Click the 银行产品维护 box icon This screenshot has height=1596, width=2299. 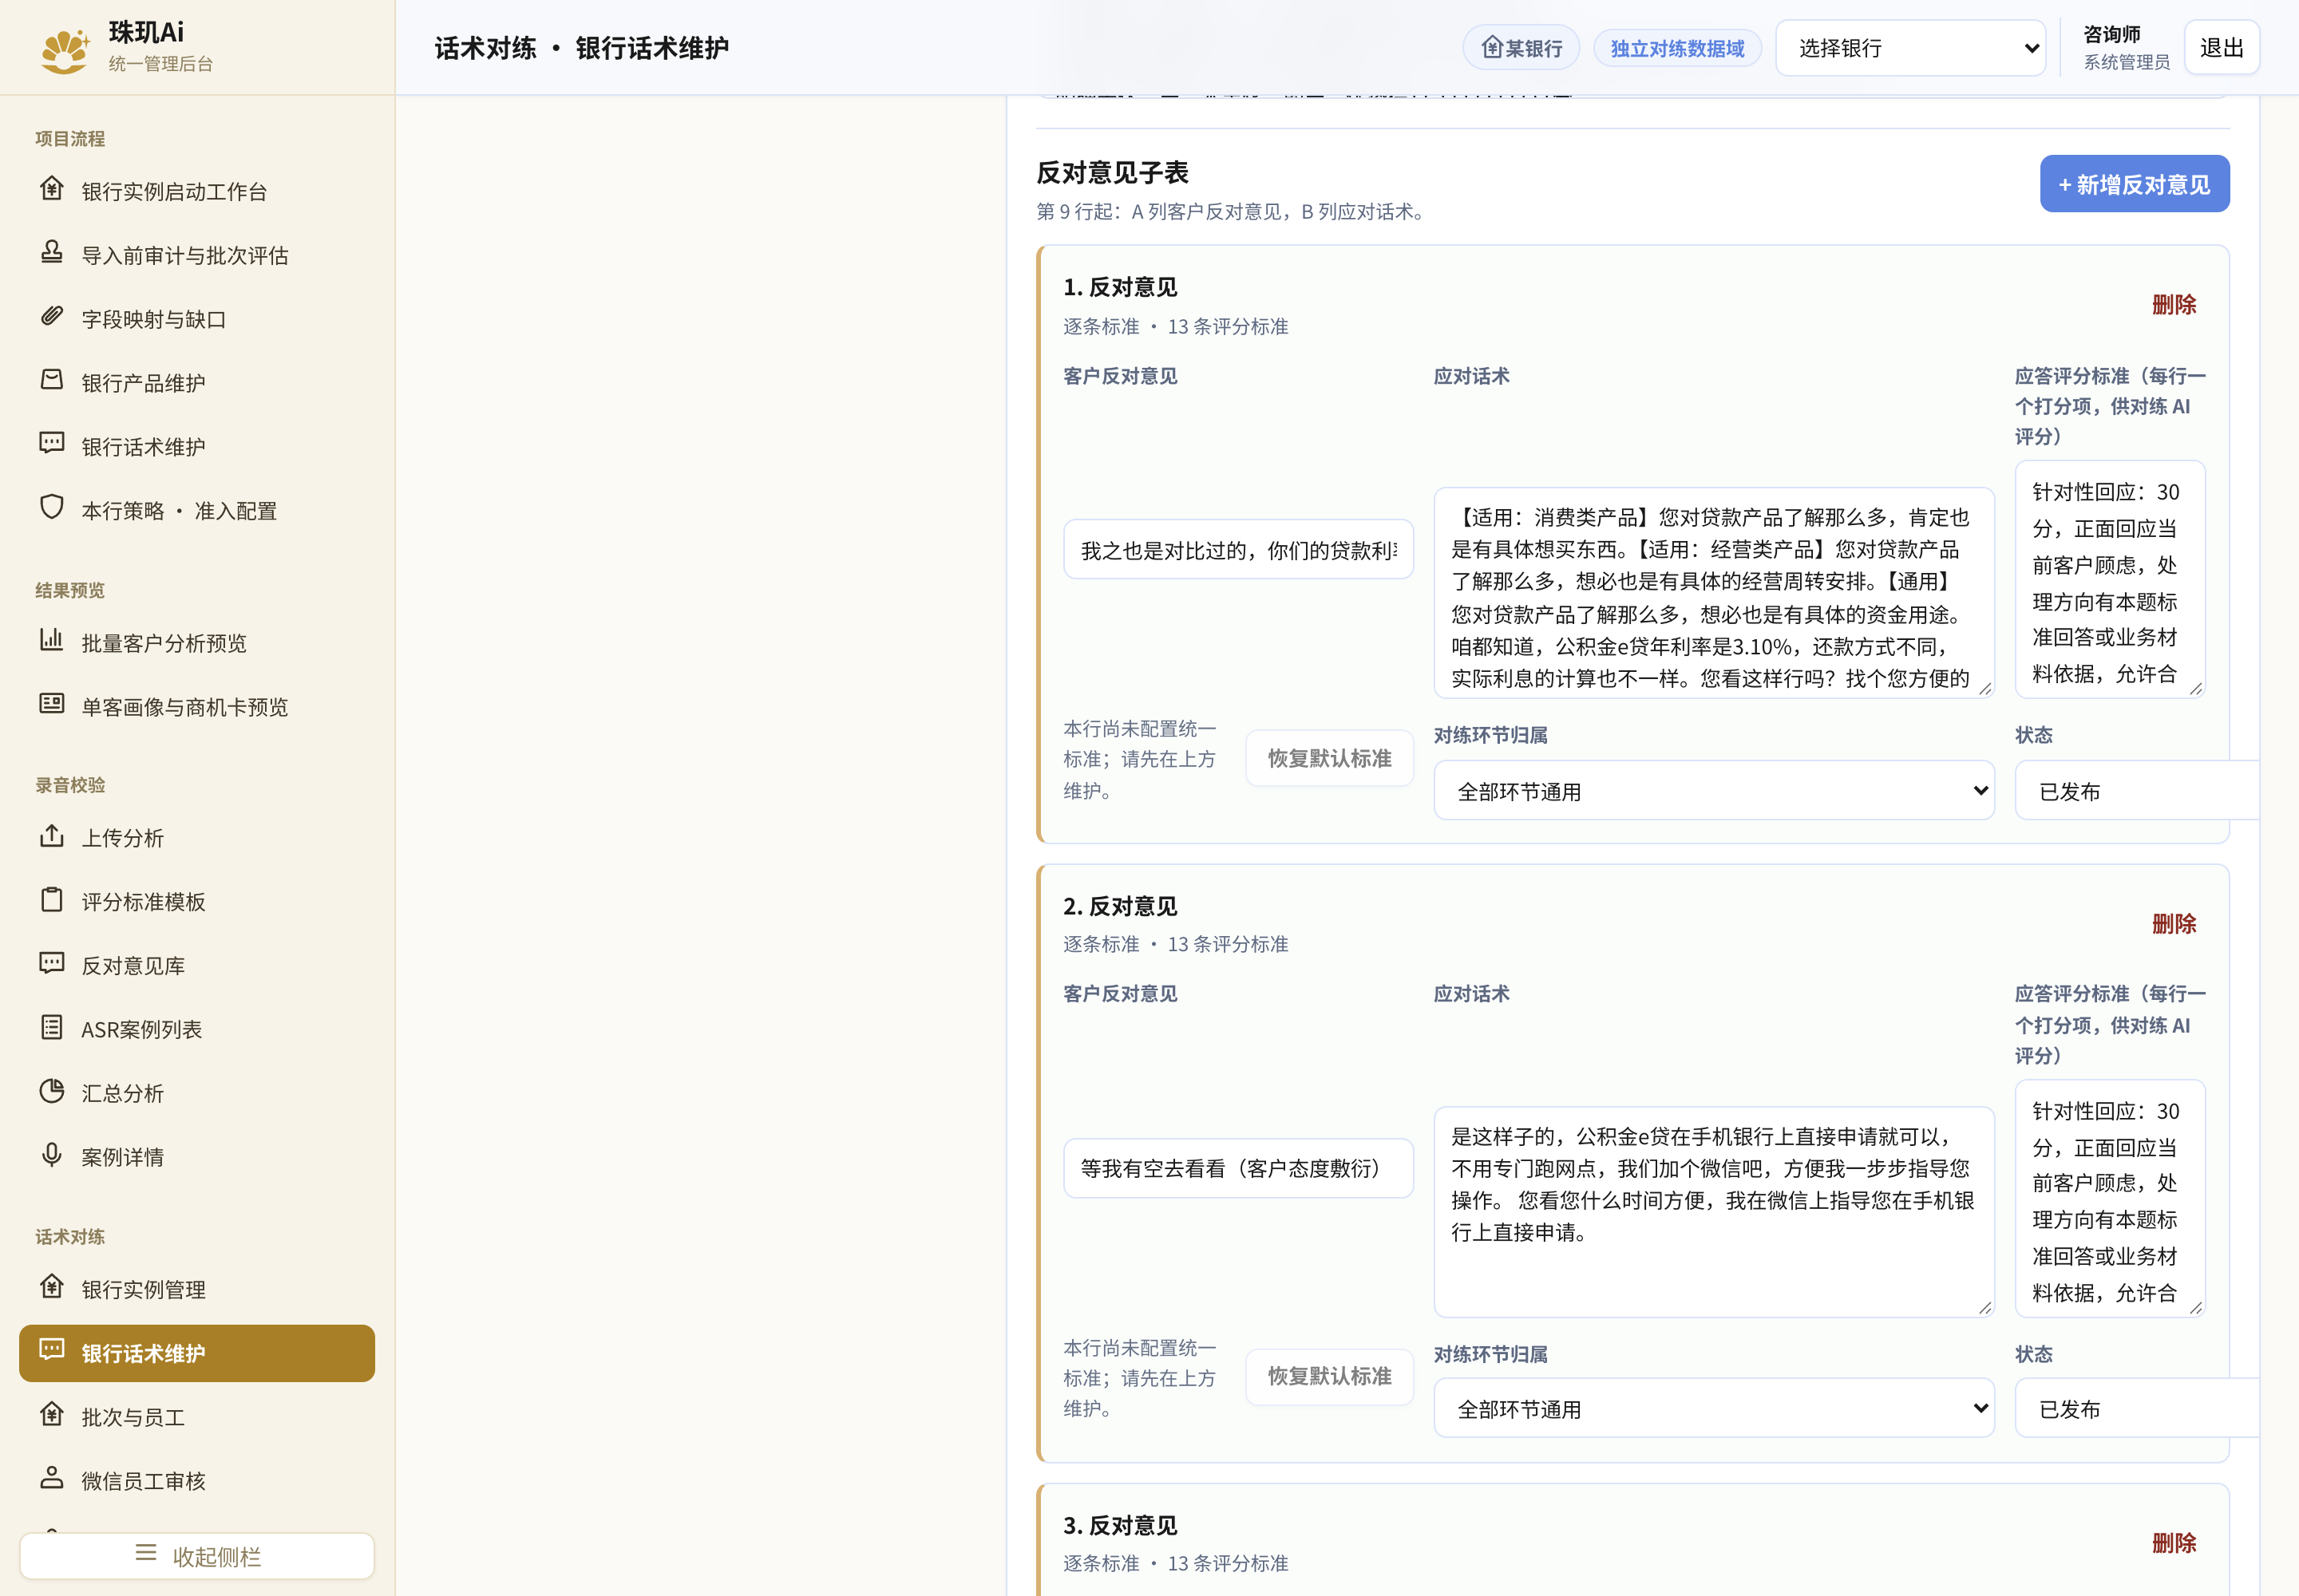[x=52, y=381]
